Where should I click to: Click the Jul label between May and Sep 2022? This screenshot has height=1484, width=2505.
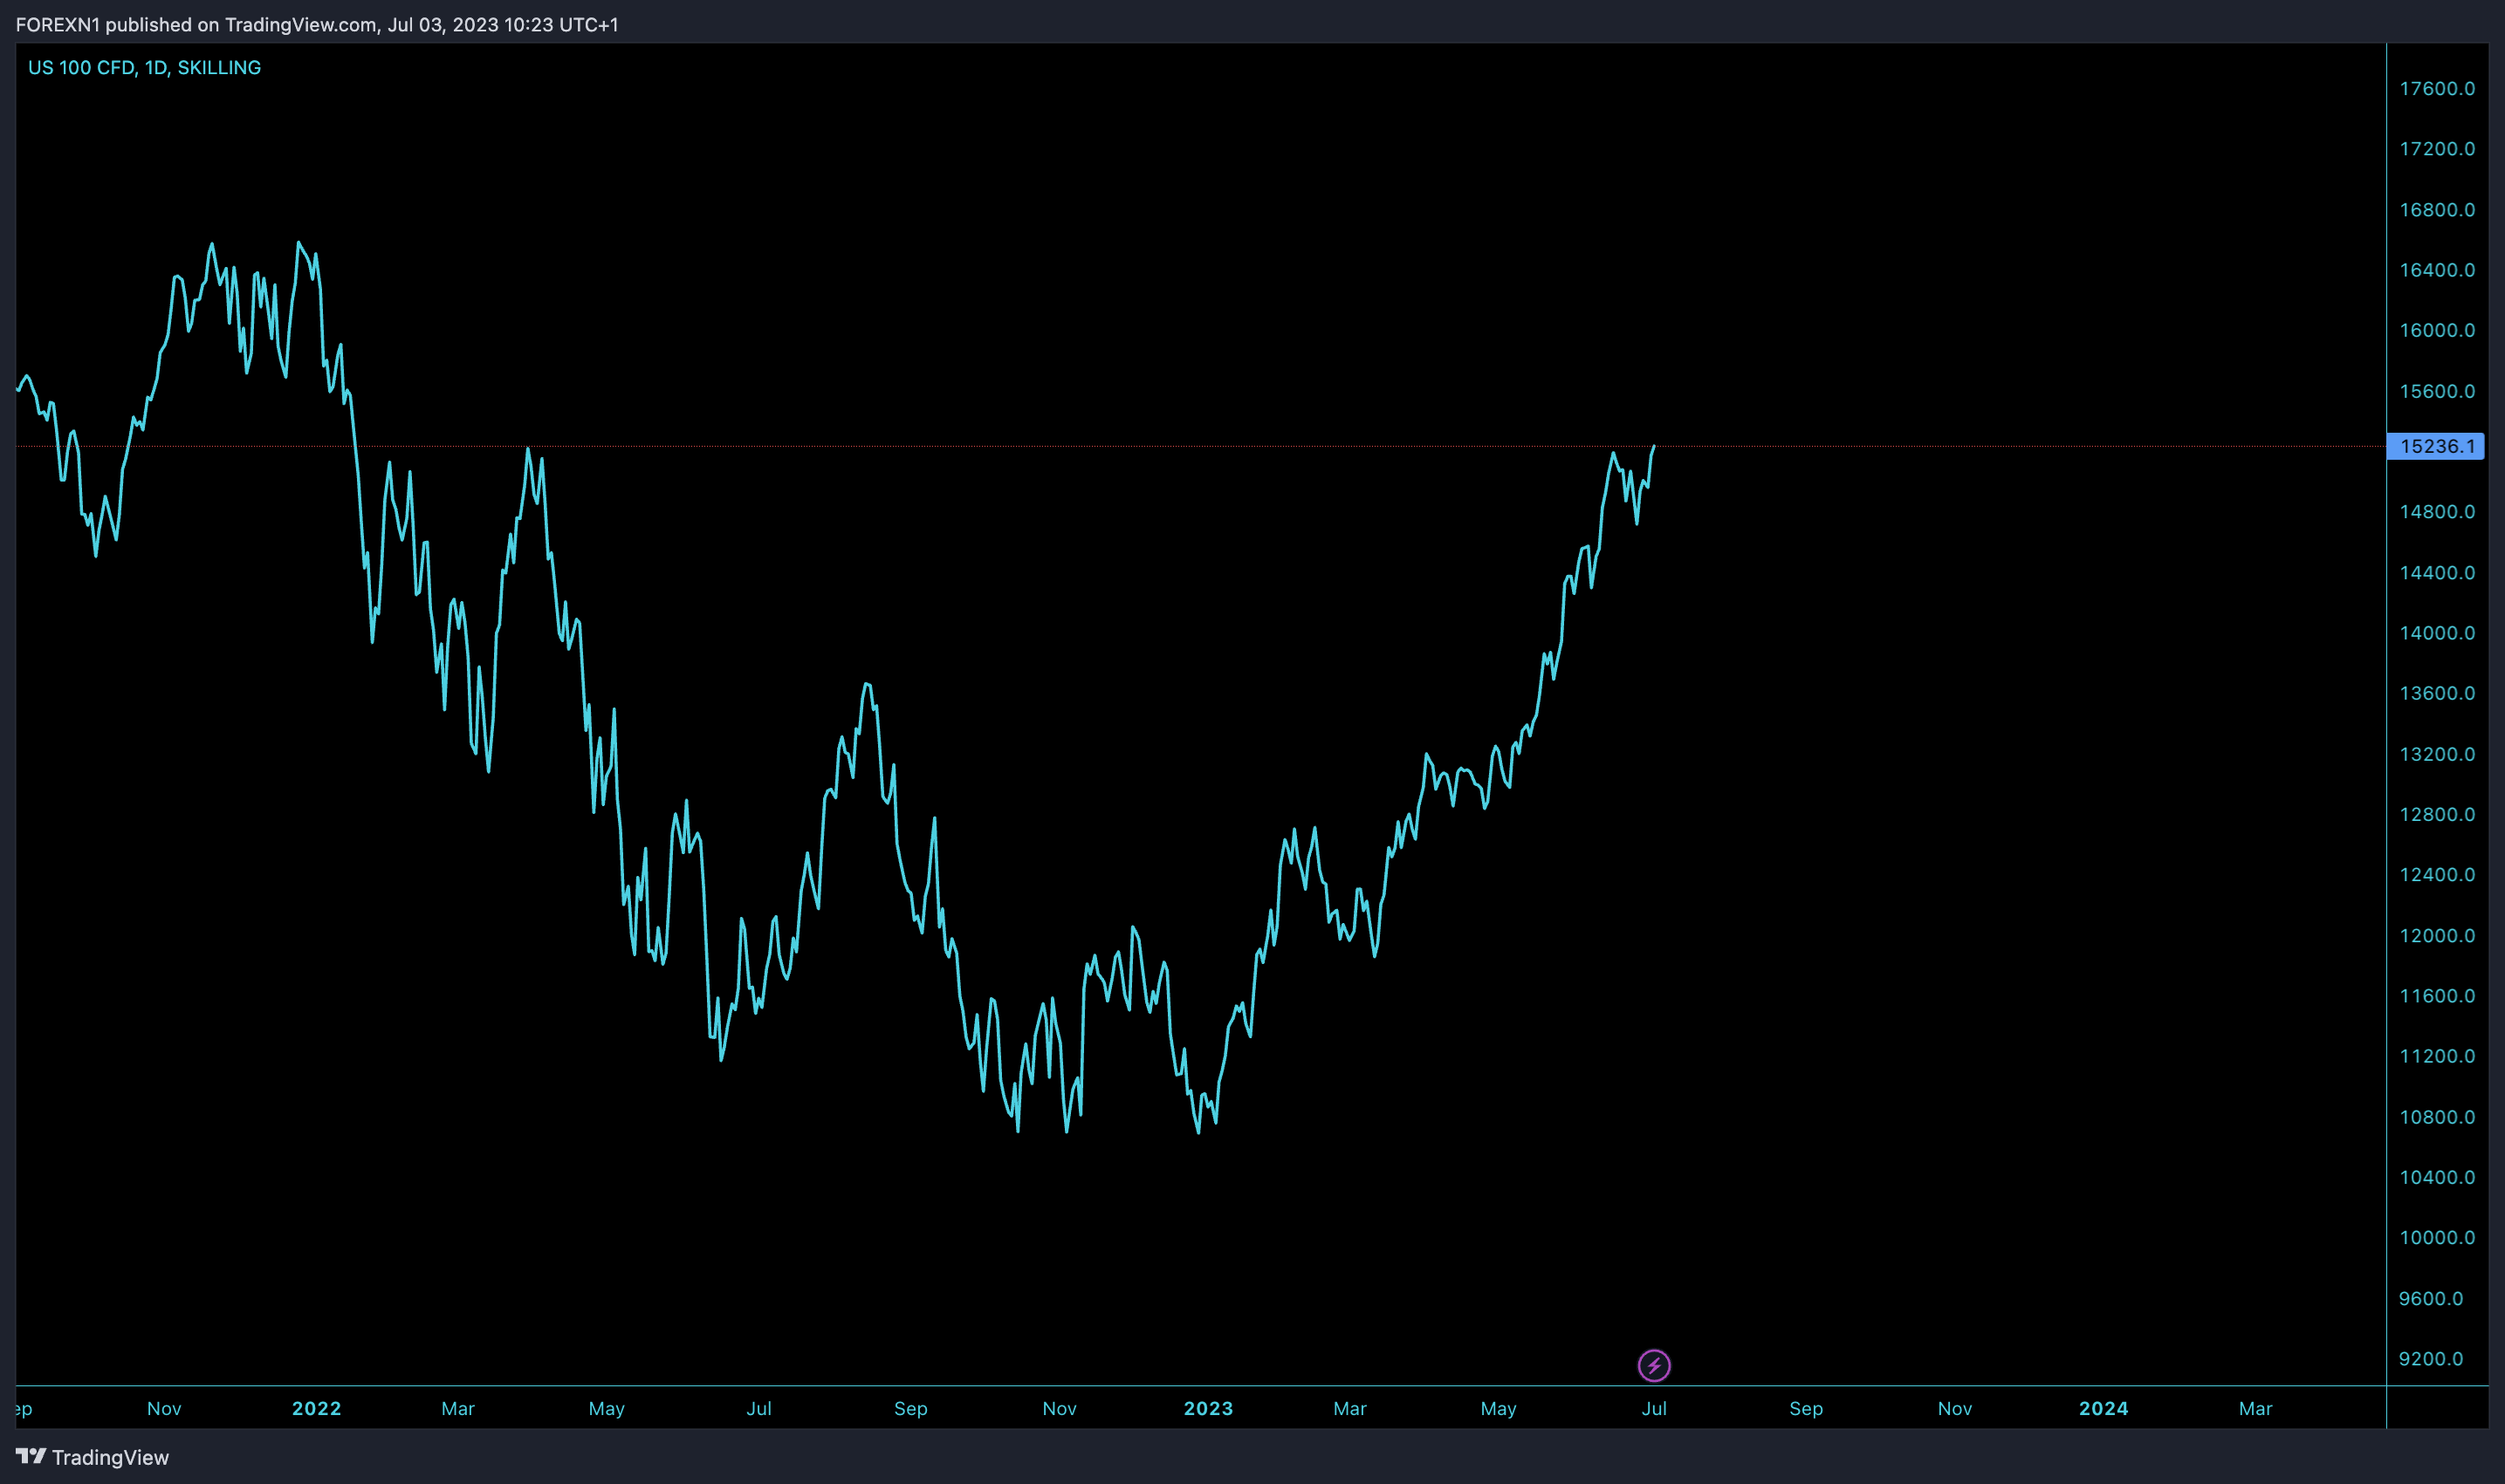click(758, 1408)
